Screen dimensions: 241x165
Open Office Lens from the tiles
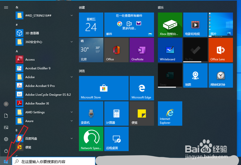(221, 50)
